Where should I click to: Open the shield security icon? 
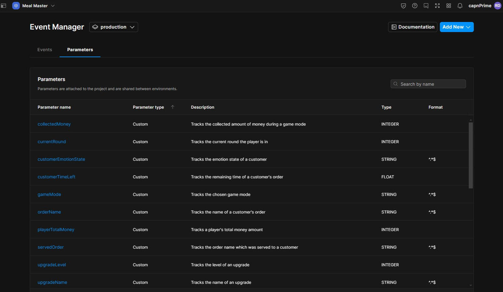403,6
